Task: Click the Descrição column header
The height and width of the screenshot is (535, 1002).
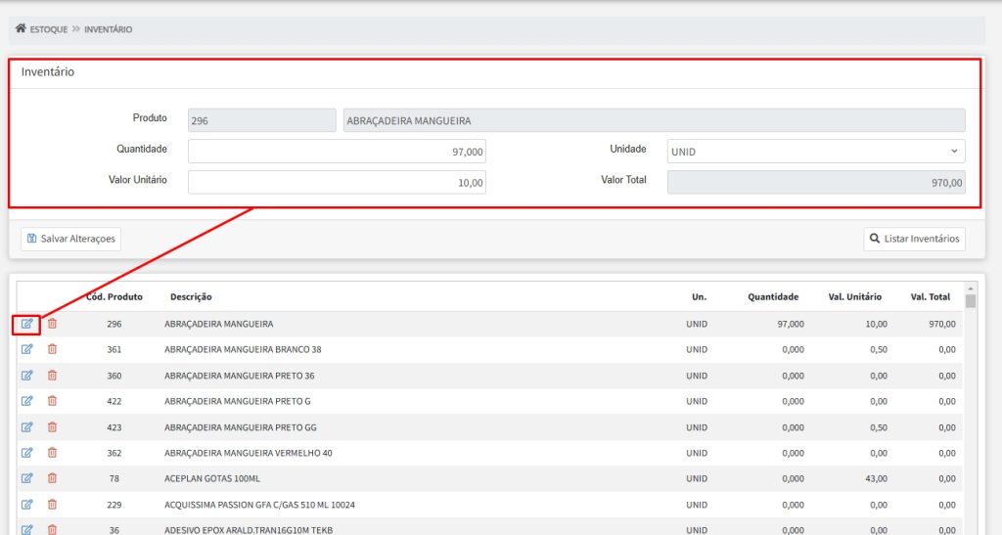Action: coord(191,297)
